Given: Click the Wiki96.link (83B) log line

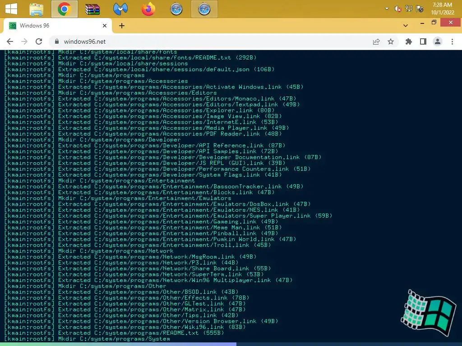Looking at the screenshot, I should tap(125, 327).
